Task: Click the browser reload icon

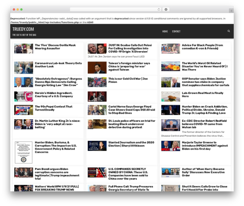Action: tap(159, 10)
